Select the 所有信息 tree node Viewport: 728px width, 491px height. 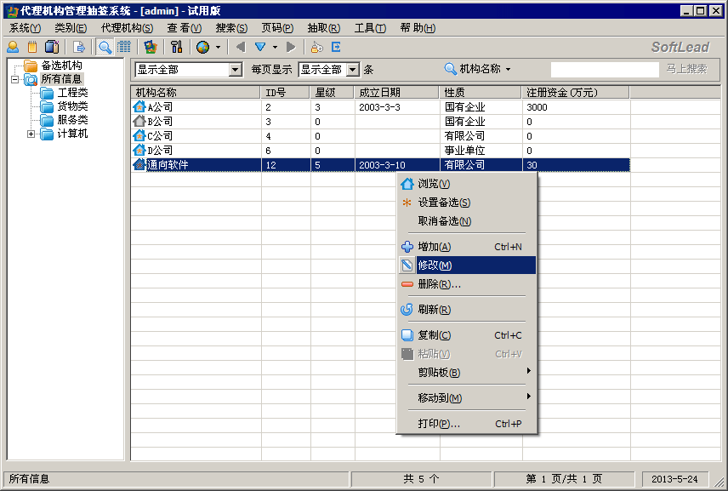tap(62, 79)
